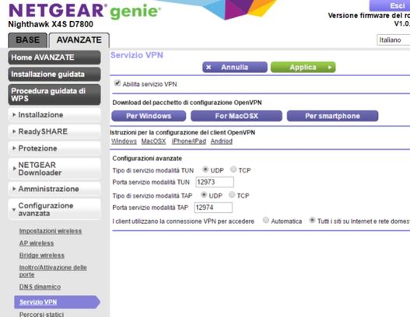This screenshot has width=410, height=317.
Task: Click the Nighthawk X4S D7800 model text
Action: coord(51,24)
